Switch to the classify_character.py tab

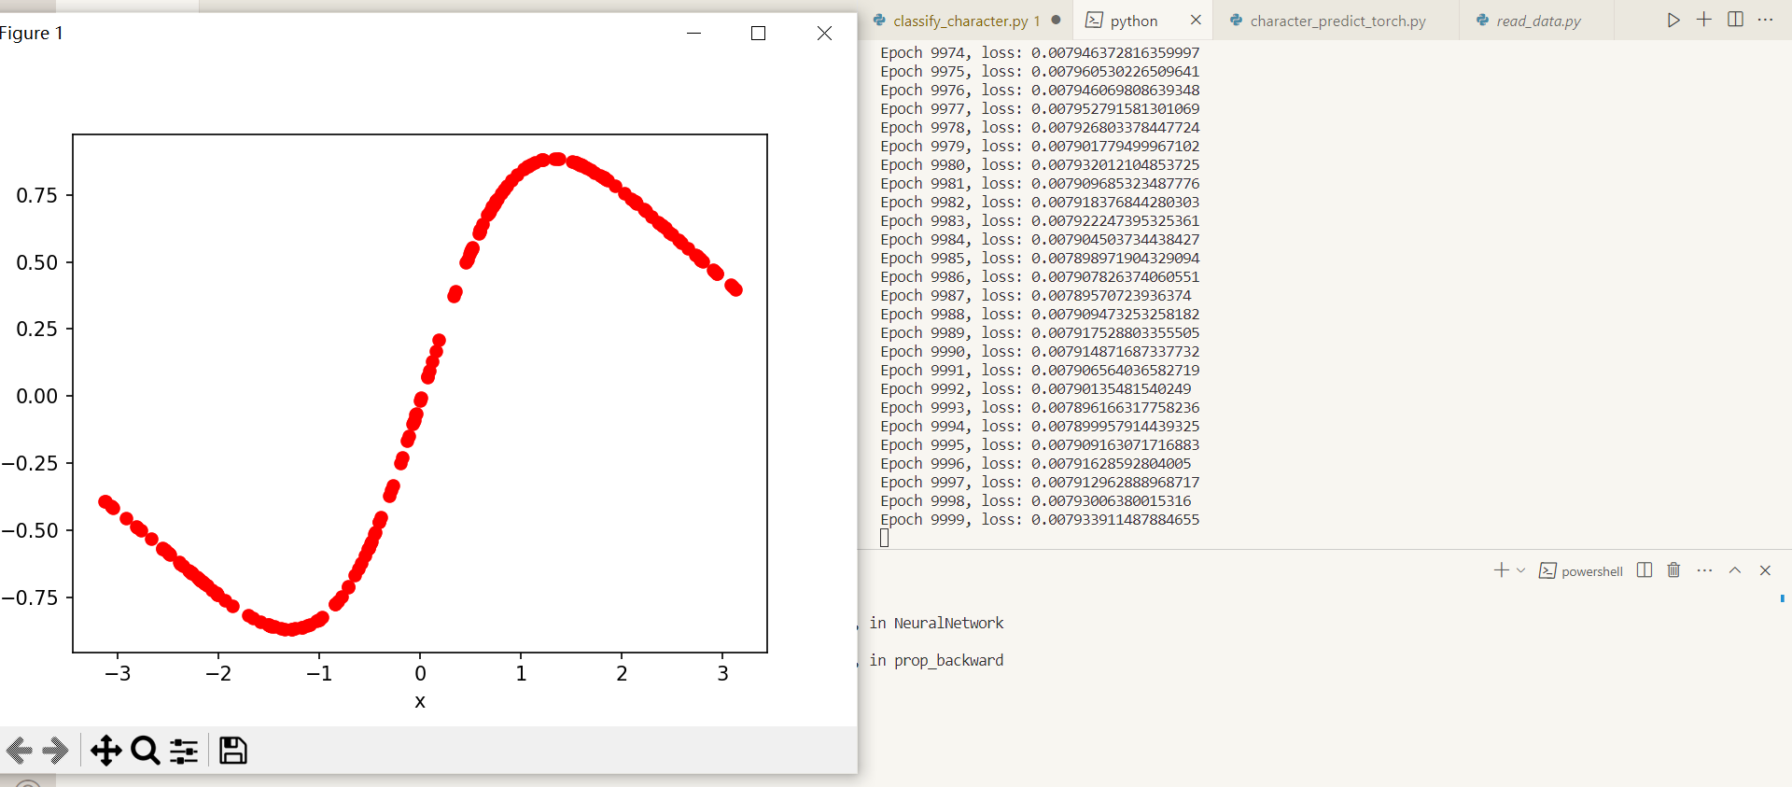coord(959,21)
